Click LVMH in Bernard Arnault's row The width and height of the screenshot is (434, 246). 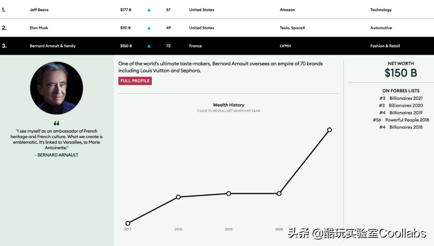(285, 46)
